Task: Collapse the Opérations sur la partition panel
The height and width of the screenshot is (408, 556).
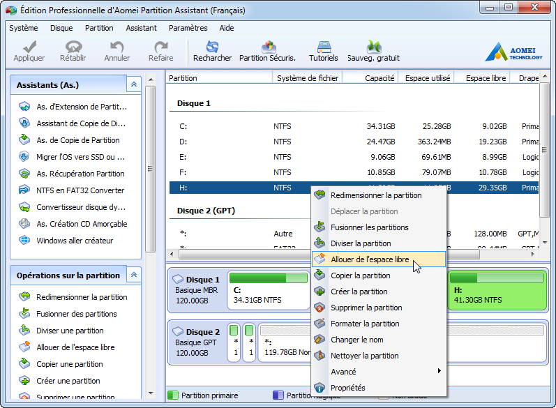Action: [134, 275]
